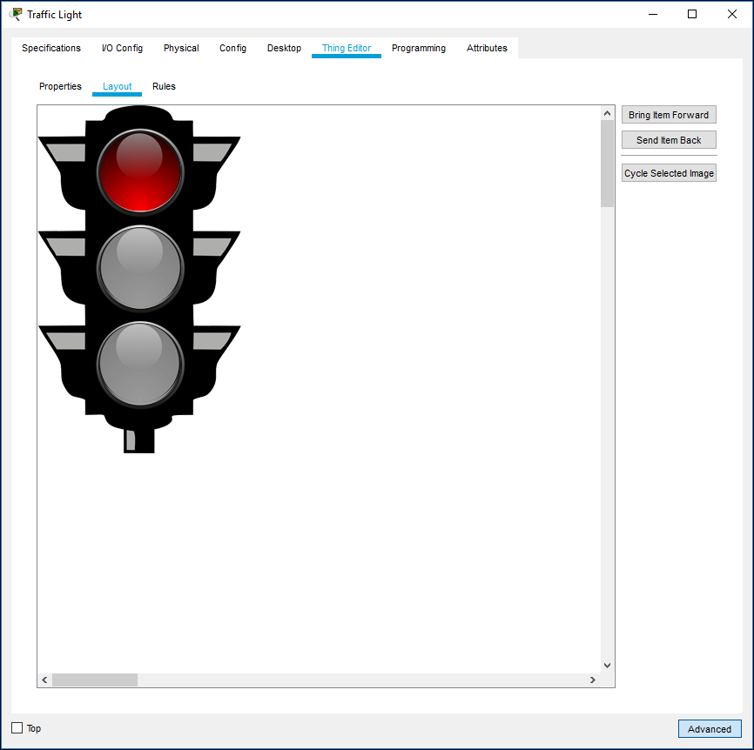Click the Bring Item Forward button
The height and width of the screenshot is (750, 754).
[x=669, y=115]
